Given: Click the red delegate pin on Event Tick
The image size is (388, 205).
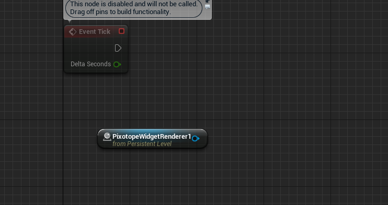Looking at the screenshot, I should pyautogui.click(x=121, y=31).
